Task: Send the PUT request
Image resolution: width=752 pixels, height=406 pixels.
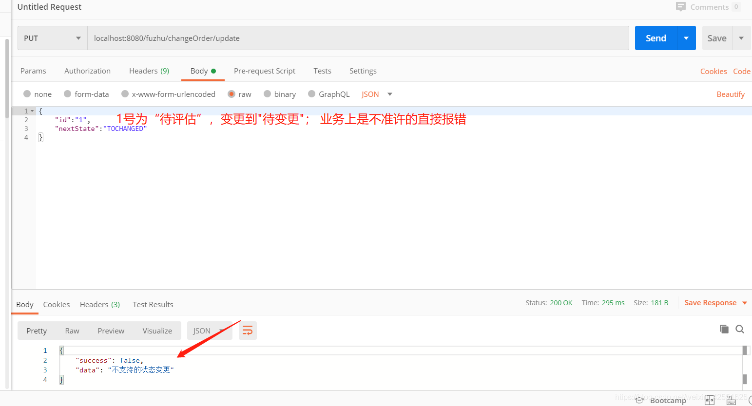Action: point(656,38)
